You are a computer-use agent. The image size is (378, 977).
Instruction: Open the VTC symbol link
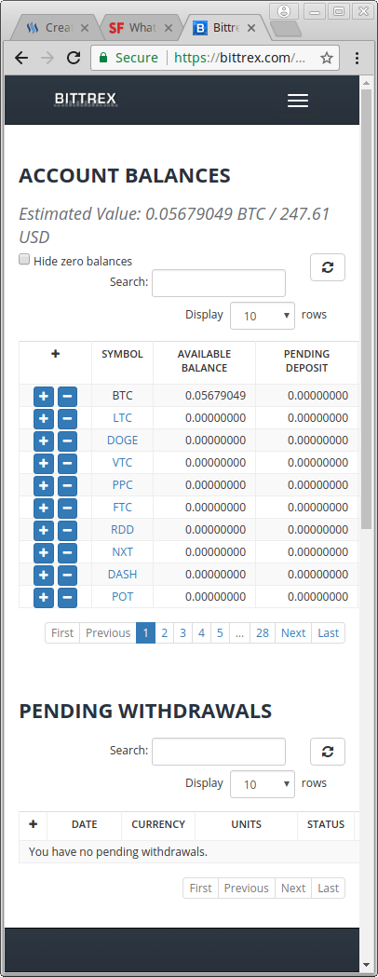coord(122,463)
